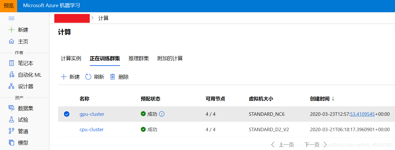
Task: Sort by the 虚拟机大小 column header
Action: [261, 99]
